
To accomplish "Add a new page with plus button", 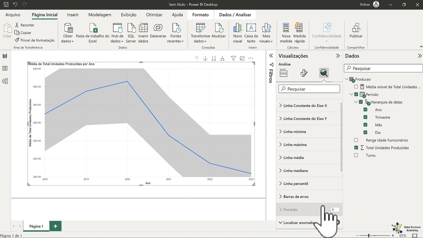I will [56, 226].
